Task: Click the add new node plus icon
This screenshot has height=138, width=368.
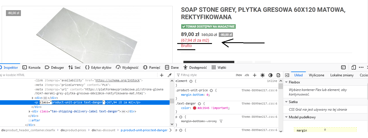Action: pyautogui.click(x=162, y=75)
